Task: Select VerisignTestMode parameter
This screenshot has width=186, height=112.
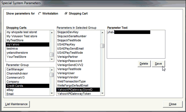Action: pyautogui.click(x=78, y=69)
